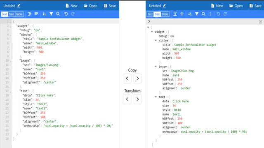Redo change in right panel

[x=225, y=14]
